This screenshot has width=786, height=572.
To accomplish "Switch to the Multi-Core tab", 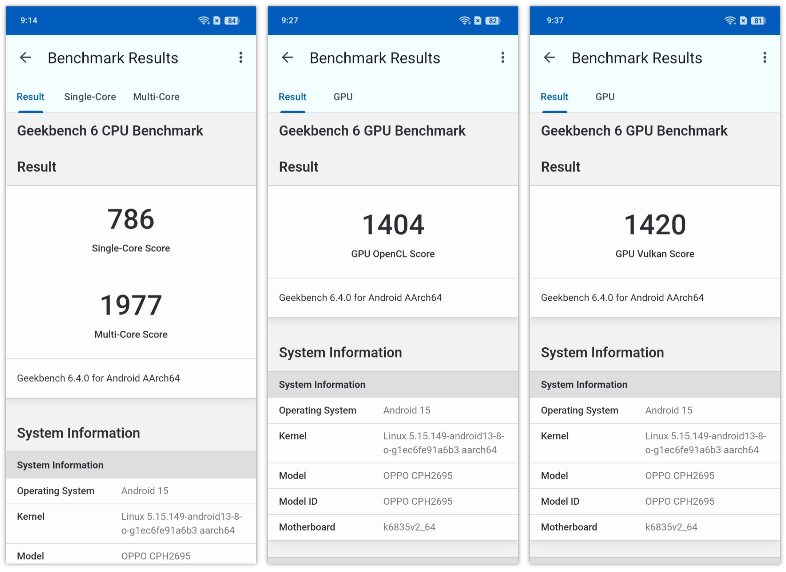I will click(x=156, y=97).
